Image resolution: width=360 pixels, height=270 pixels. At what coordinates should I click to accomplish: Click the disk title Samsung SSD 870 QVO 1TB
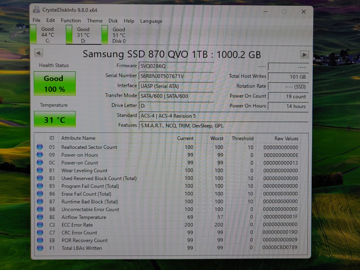point(172,54)
